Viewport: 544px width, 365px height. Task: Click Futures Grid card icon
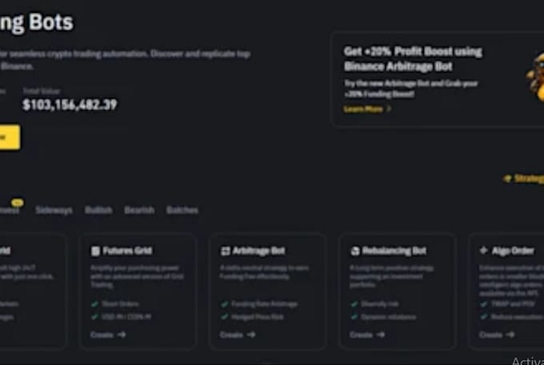(x=95, y=251)
